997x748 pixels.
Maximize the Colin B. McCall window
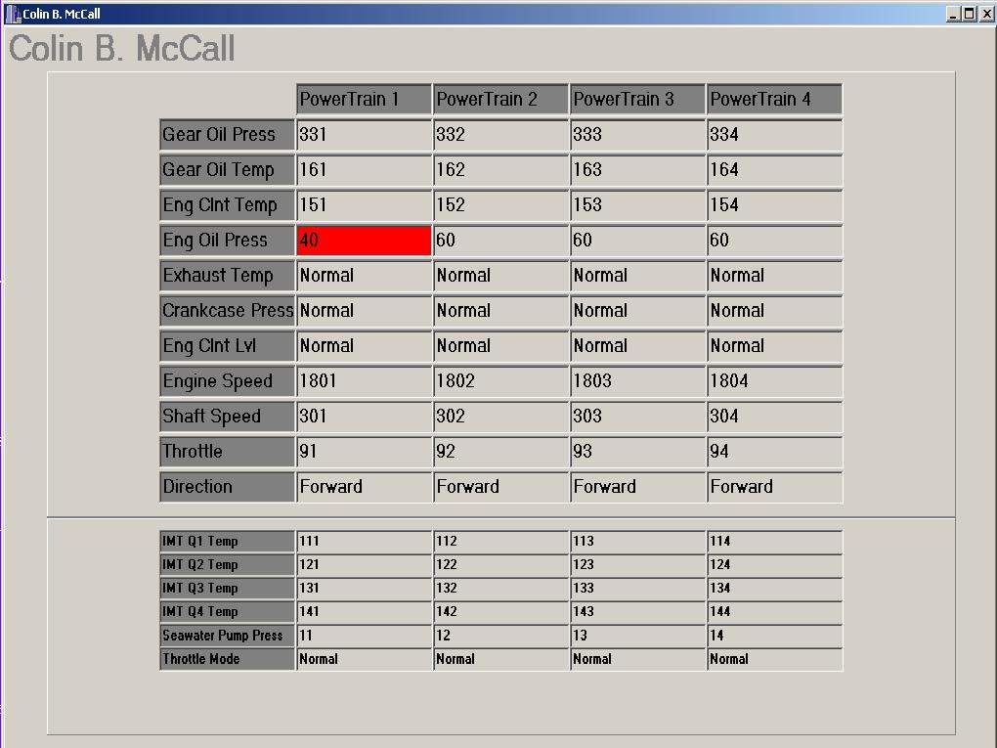969,14
